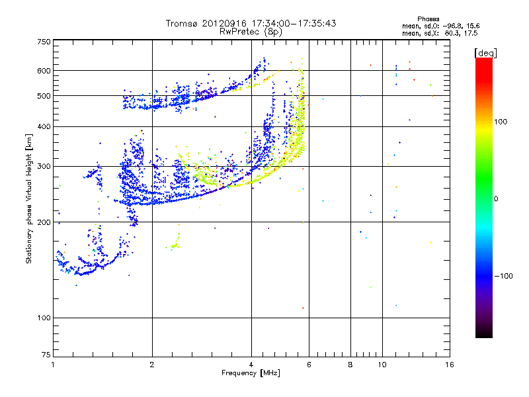Click the y-axis label 'Stationary phase Virtual Height [km]'

tap(28, 198)
